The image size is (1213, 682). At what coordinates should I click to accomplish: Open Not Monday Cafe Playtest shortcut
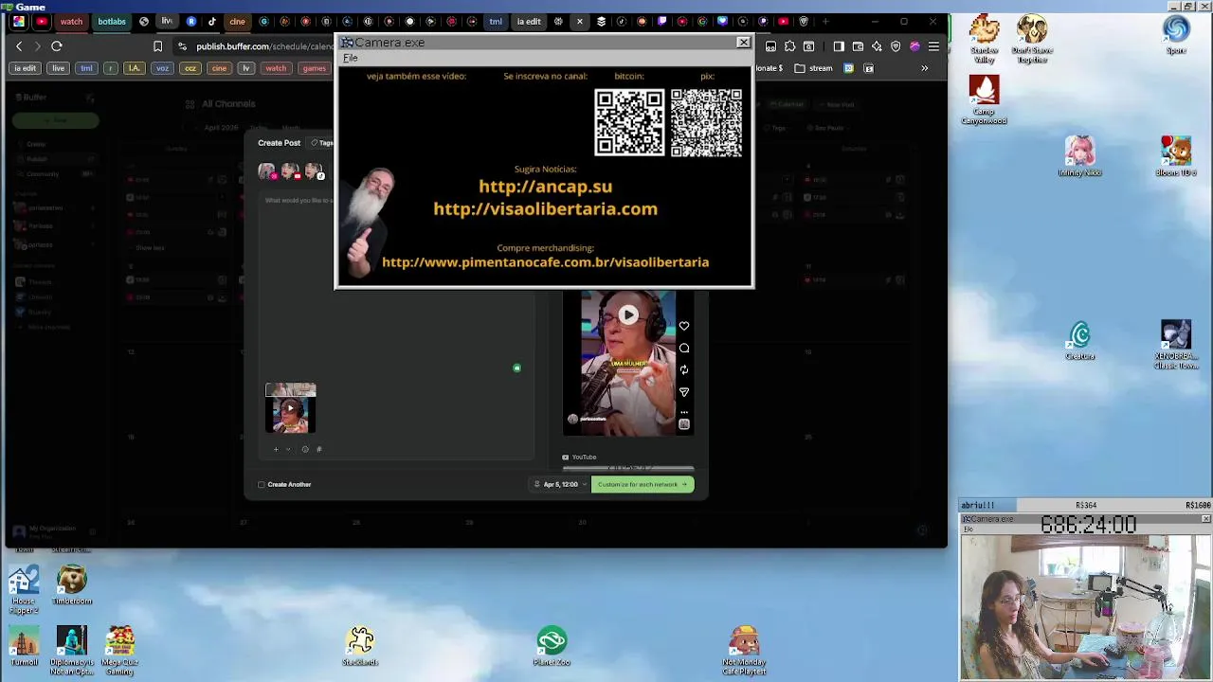pyautogui.click(x=744, y=651)
